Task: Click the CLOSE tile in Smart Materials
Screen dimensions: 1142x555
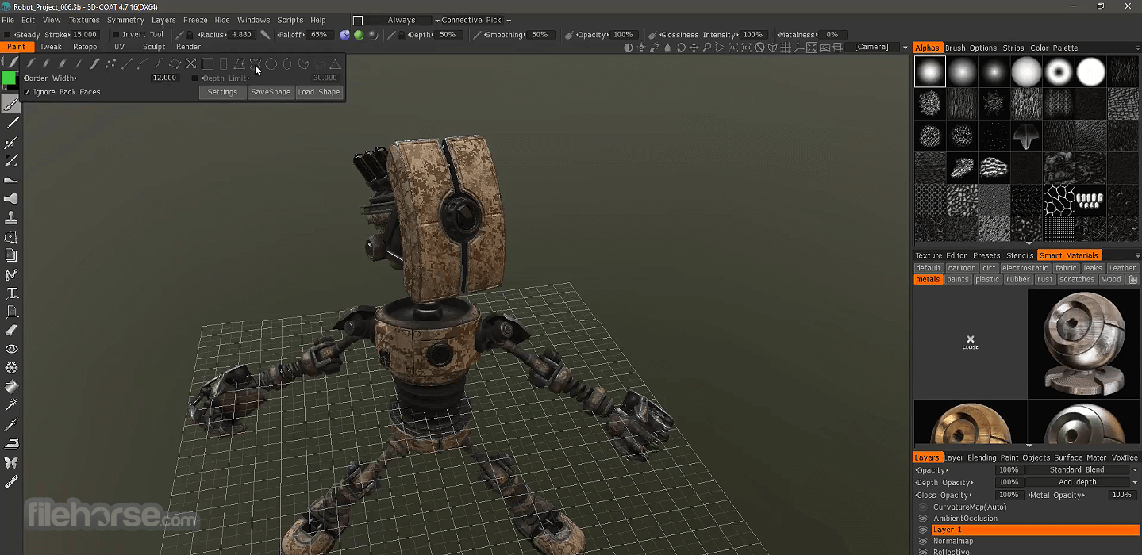Action: click(970, 343)
